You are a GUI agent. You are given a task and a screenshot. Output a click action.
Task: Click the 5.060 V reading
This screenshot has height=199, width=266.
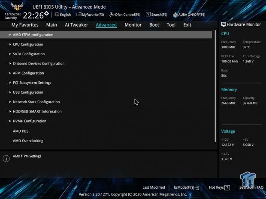tap(248, 145)
